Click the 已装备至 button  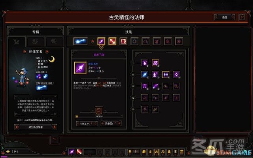pos(87,124)
